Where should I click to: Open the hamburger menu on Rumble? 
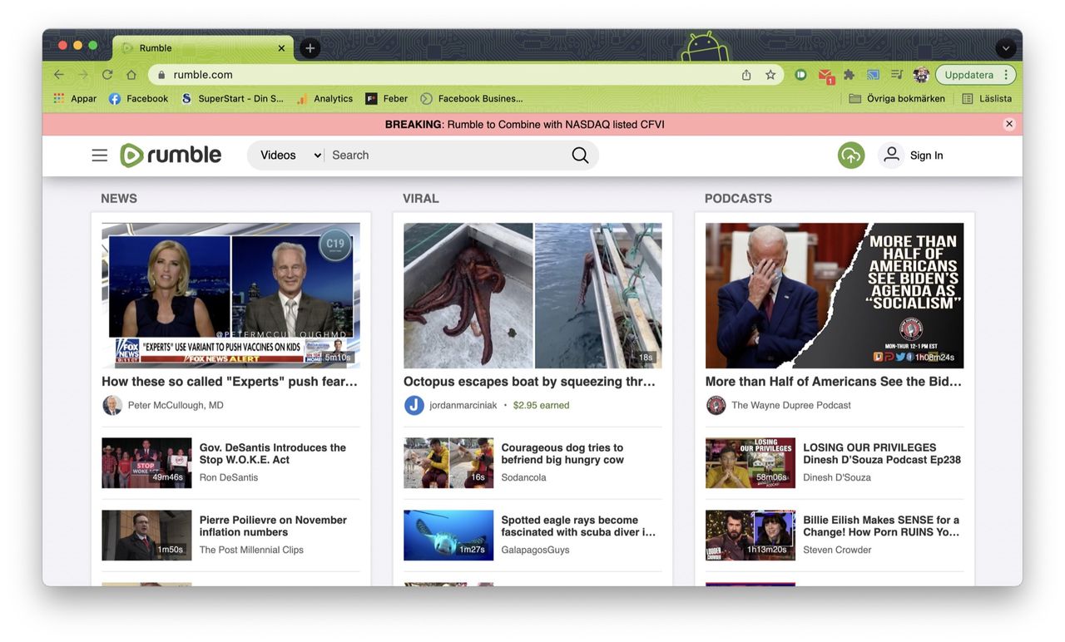pos(100,156)
